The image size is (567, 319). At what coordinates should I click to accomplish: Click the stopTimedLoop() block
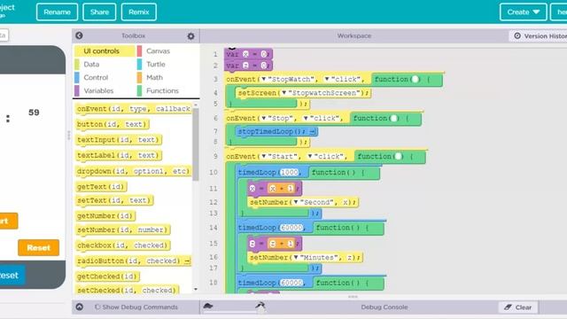[x=277, y=132]
